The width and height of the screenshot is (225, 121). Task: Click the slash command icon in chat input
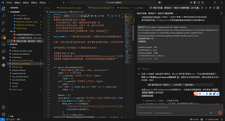(215, 113)
